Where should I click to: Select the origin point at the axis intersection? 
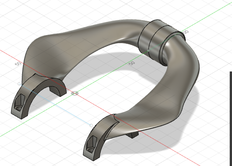point(75,93)
